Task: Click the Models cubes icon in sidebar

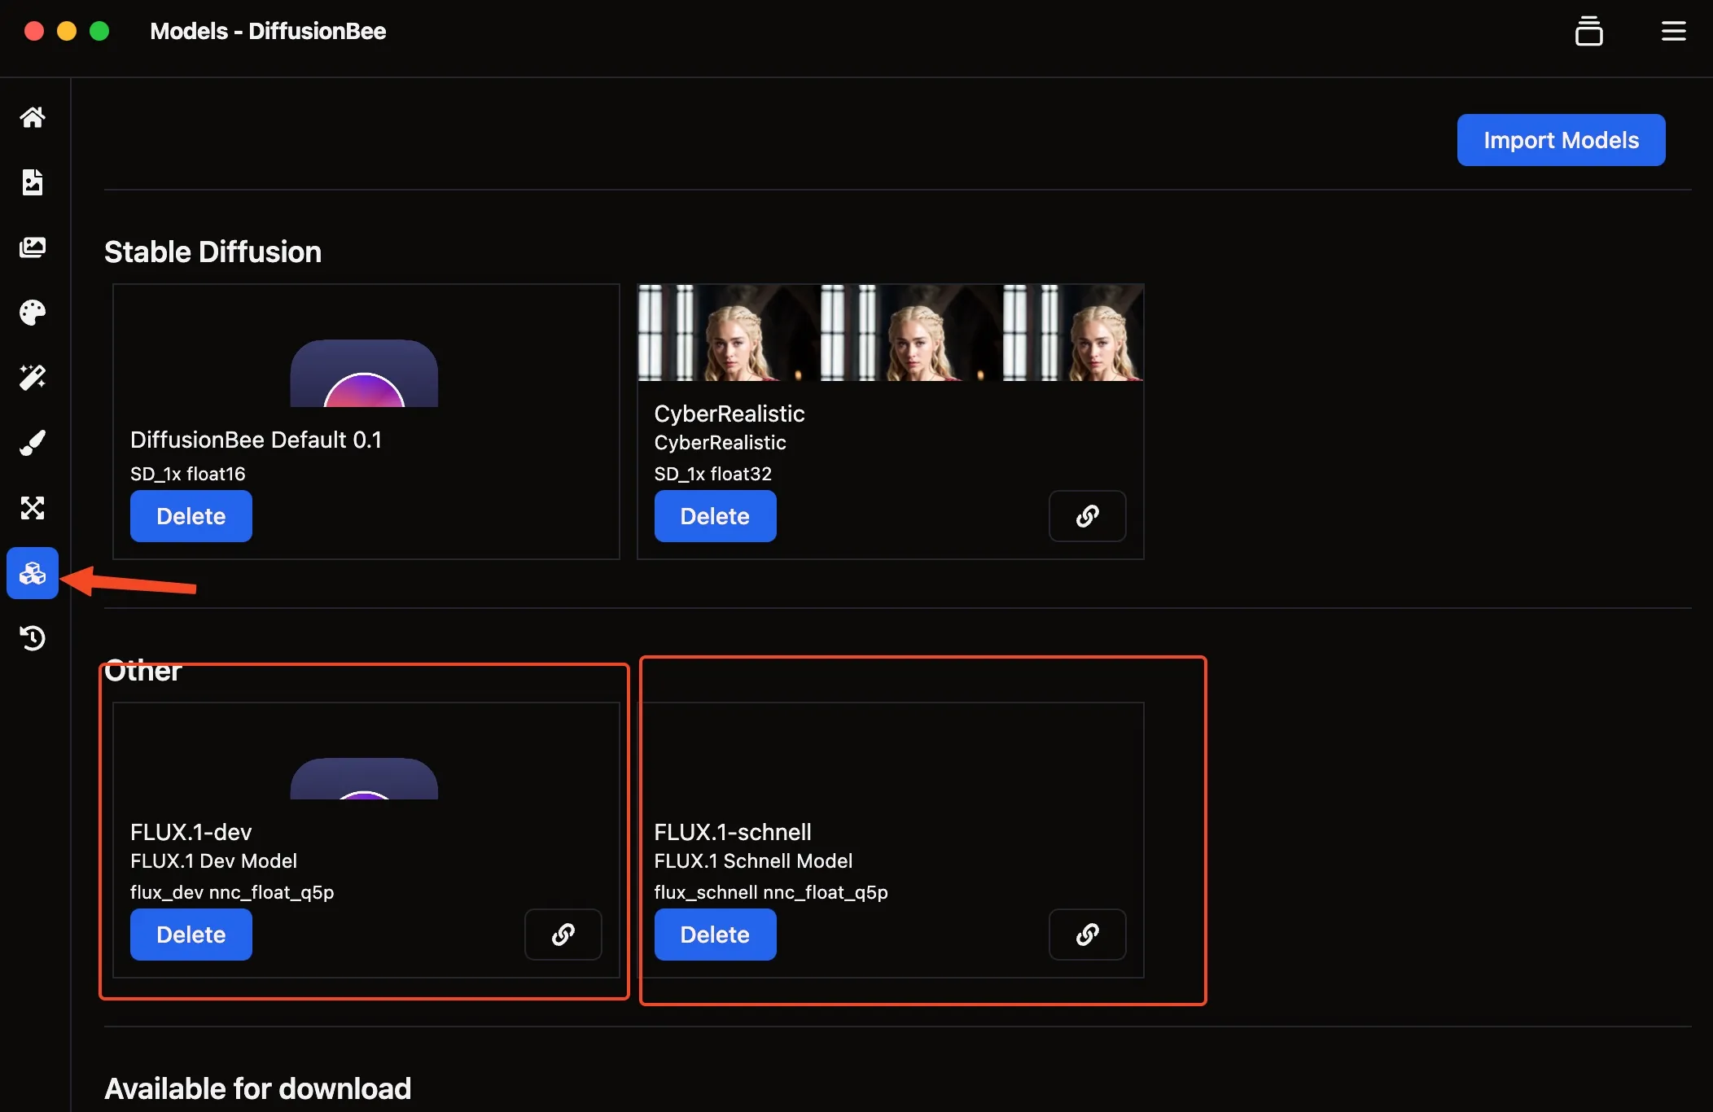Action: pyautogui.click(x=33, y=573)
